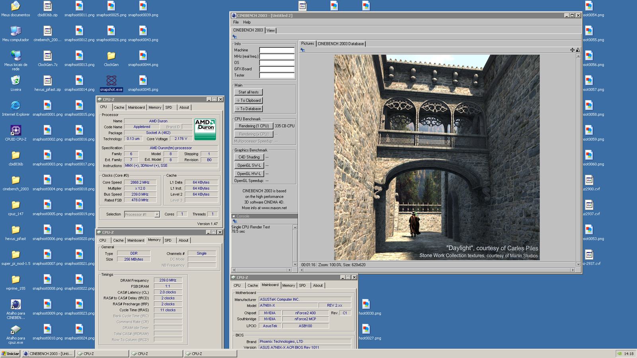The image size is (637, 358).
Task: Click into the Machine input field
Action: click(x=277, y=50)
